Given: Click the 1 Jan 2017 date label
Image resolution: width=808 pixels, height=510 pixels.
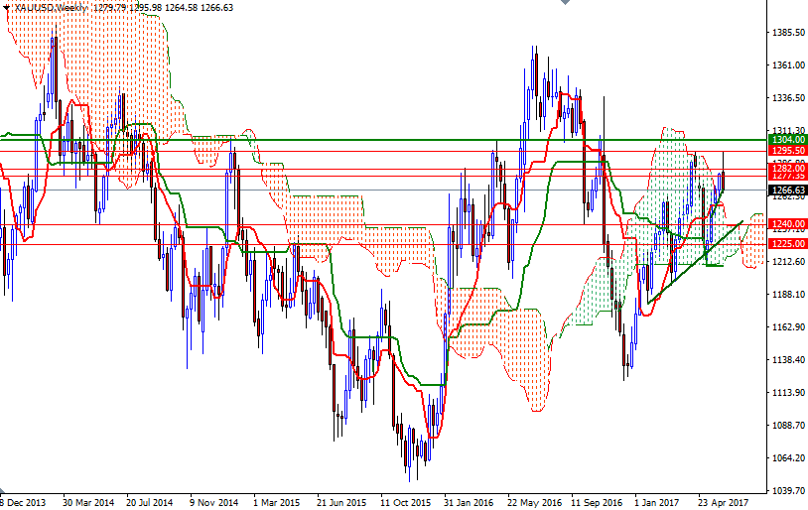Looking at the screenshot, I should [x=658, y=502].
